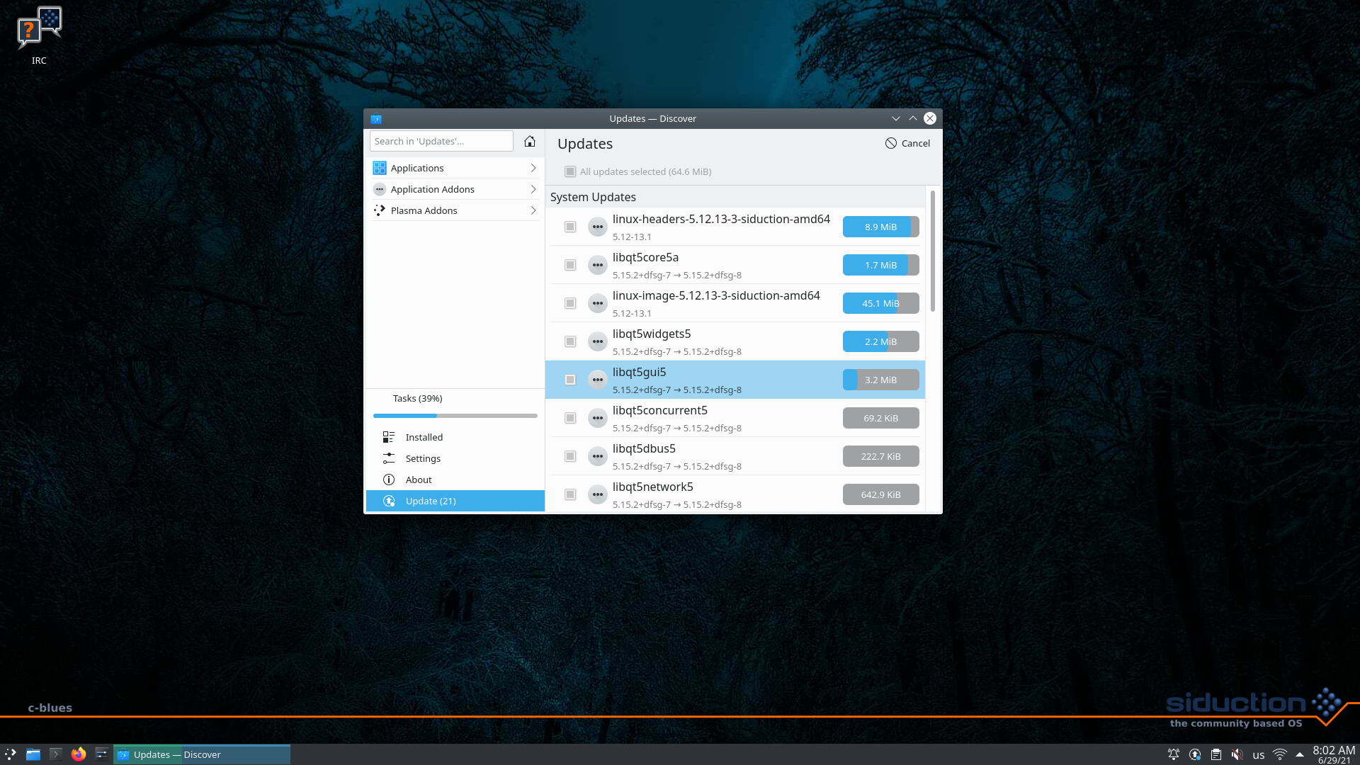
Task: Click the updates list vertical scrollbar
Action: point(932,251)
